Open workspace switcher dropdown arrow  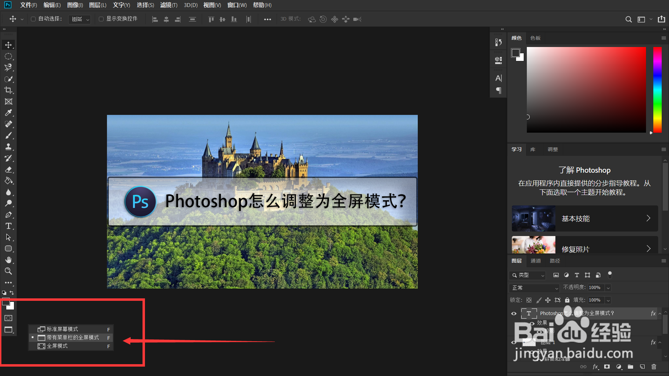point(651,19)
